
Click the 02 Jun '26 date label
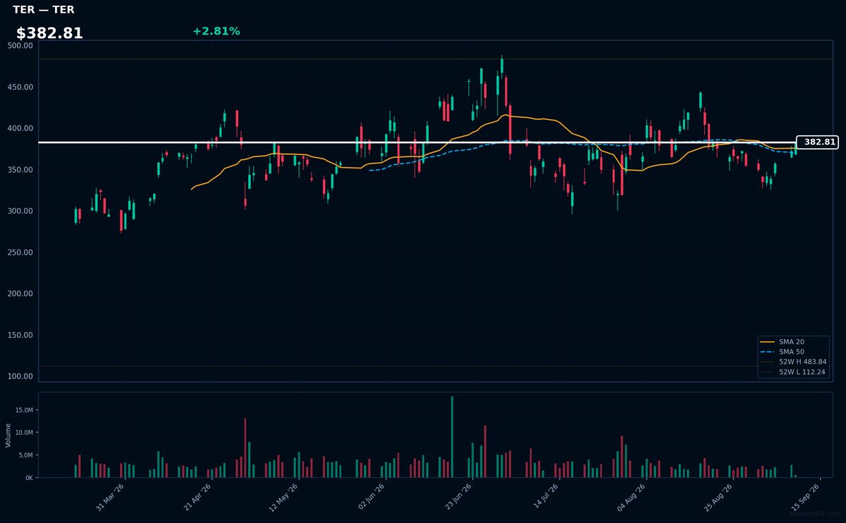point(372,498)
